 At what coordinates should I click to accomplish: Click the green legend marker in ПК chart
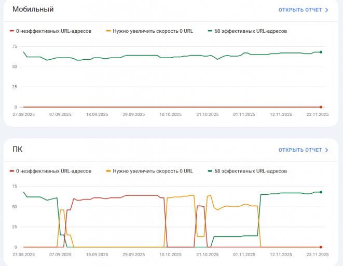[x=210, y=171]
